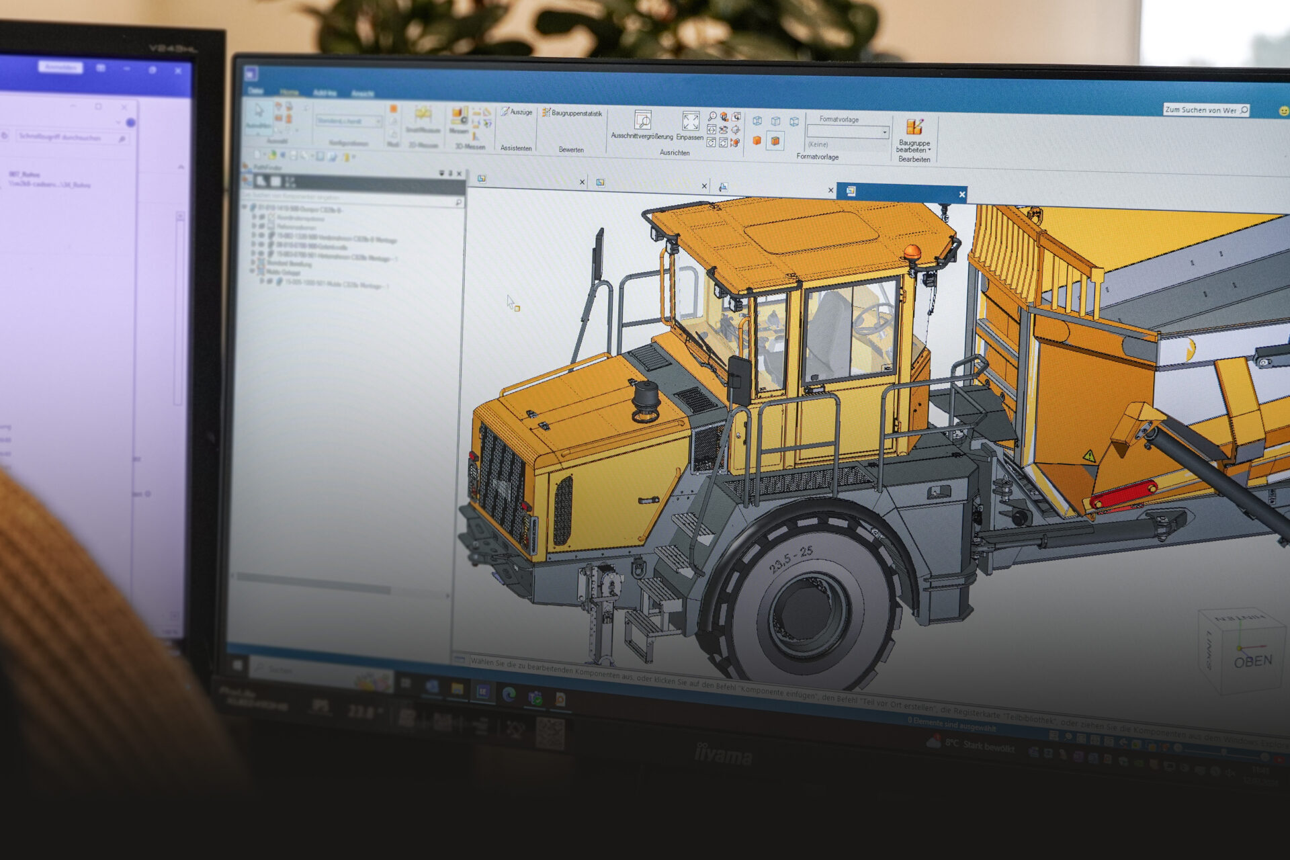Switch to the first document tab
Image resolution: width=1290 pixels, height=860 pixels.
528,180
